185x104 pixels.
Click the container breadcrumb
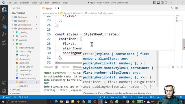pos(92,13)
